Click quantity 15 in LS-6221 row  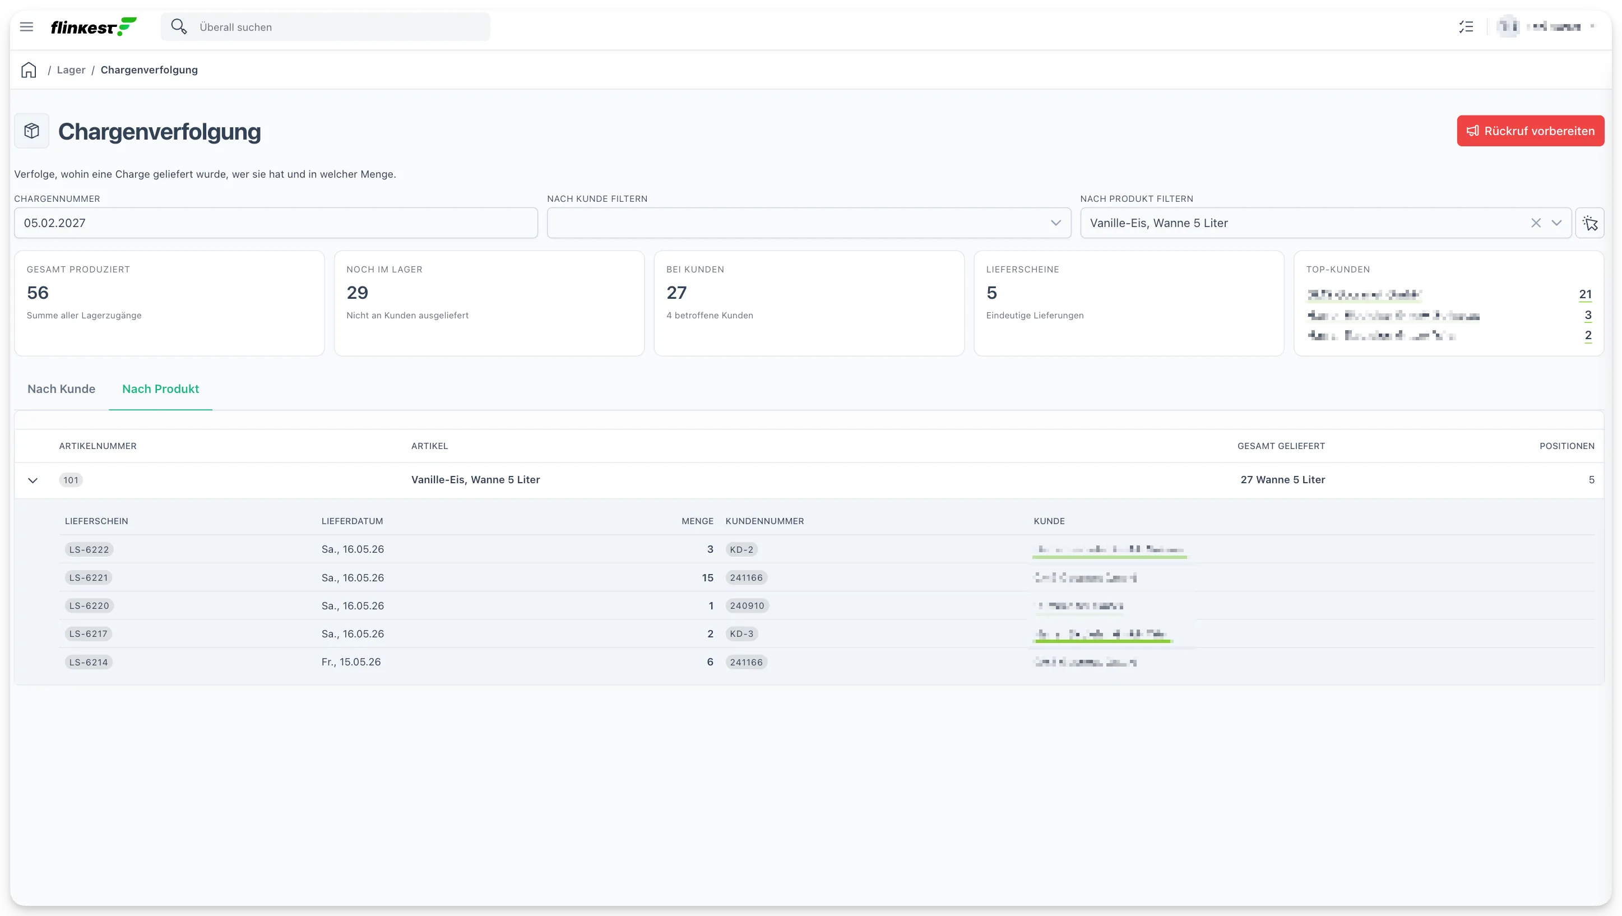point(708,578)
